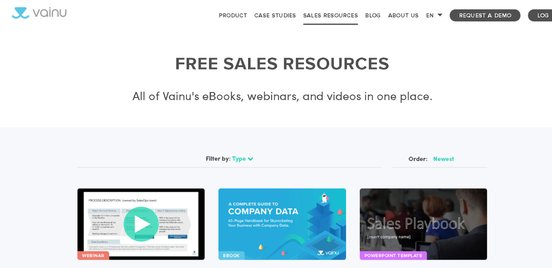Image resolution: width=552 pixels, height=268 pixels.
Task: Click the PowerPoint Template category tag
Action: point(393,256)
